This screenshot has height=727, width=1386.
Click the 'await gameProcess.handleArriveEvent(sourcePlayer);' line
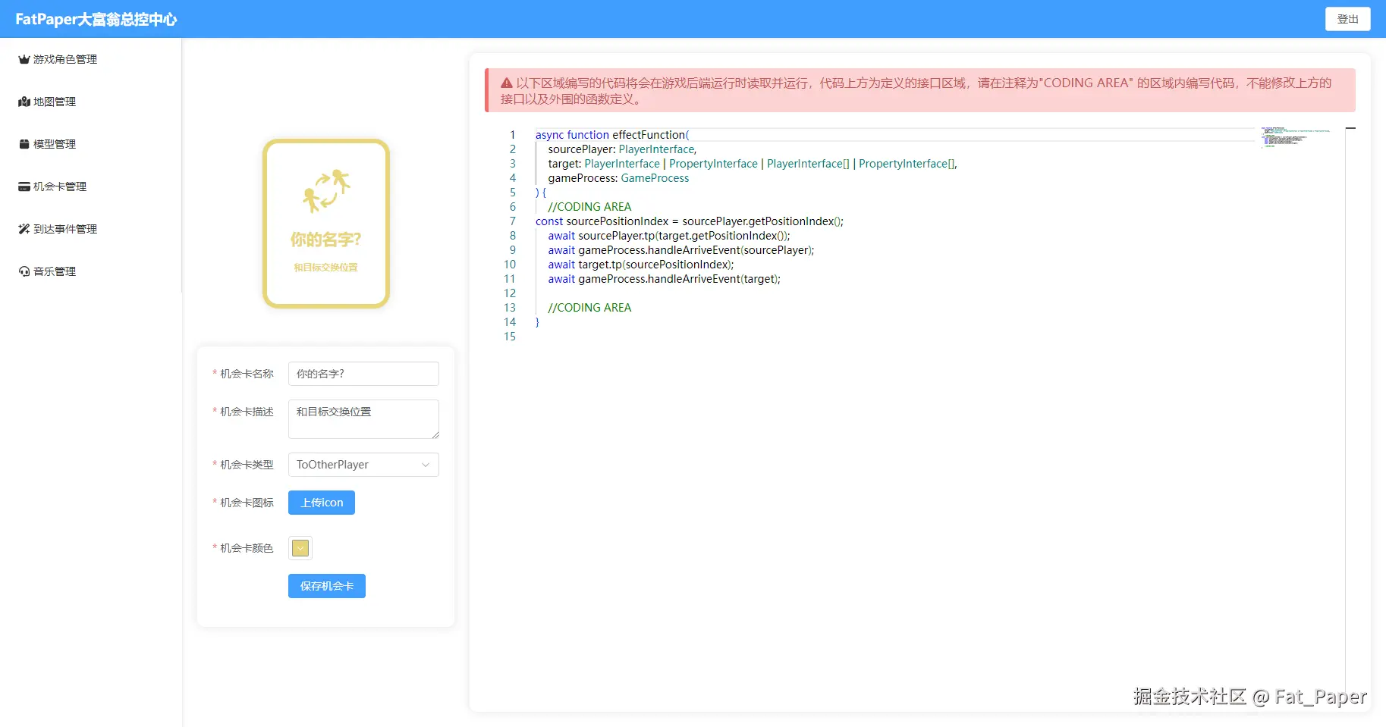tap(681, 250)
